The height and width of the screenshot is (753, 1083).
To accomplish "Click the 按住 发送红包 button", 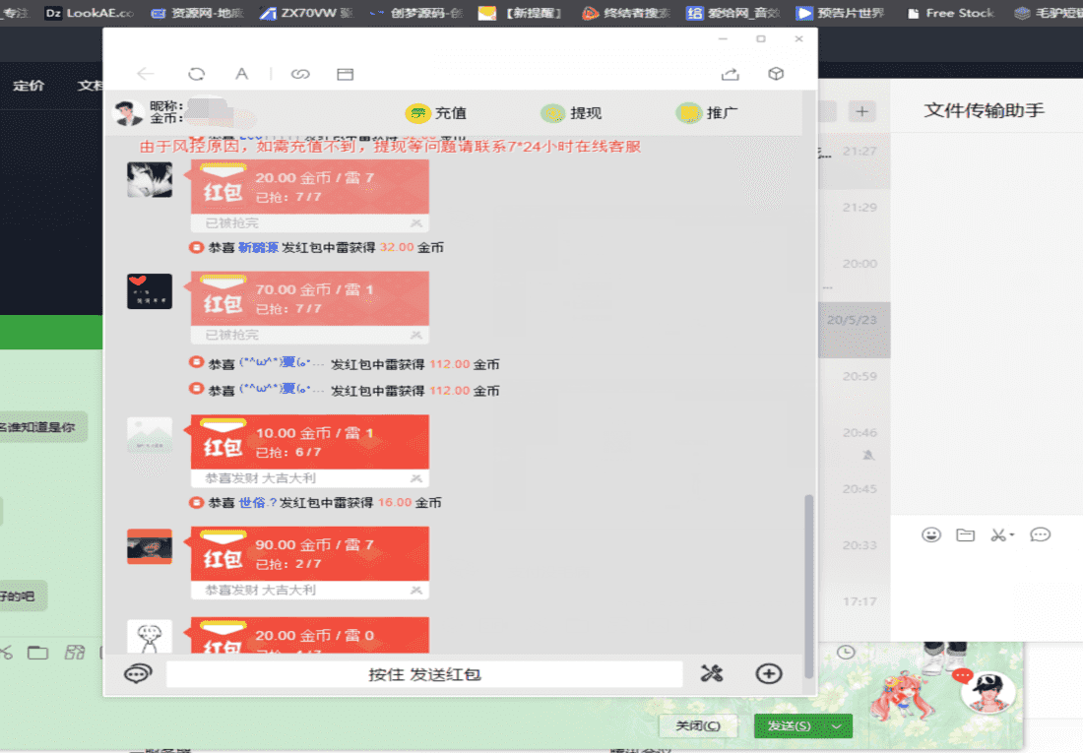I will pyautogui.click(x=424, y=674).
